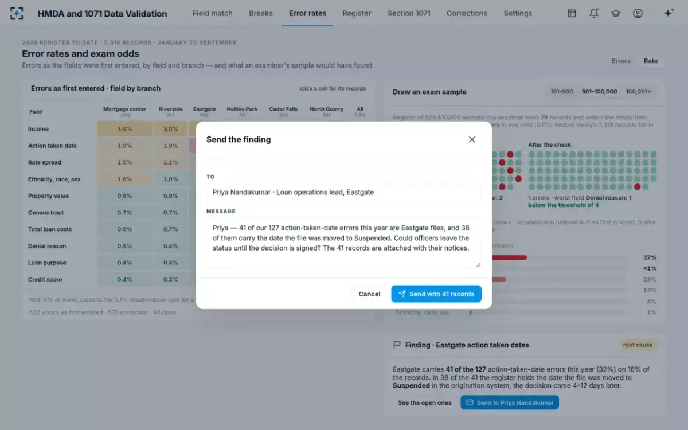Open Action taken date Mortgage center 1.9%

click(x=125, y=146)
